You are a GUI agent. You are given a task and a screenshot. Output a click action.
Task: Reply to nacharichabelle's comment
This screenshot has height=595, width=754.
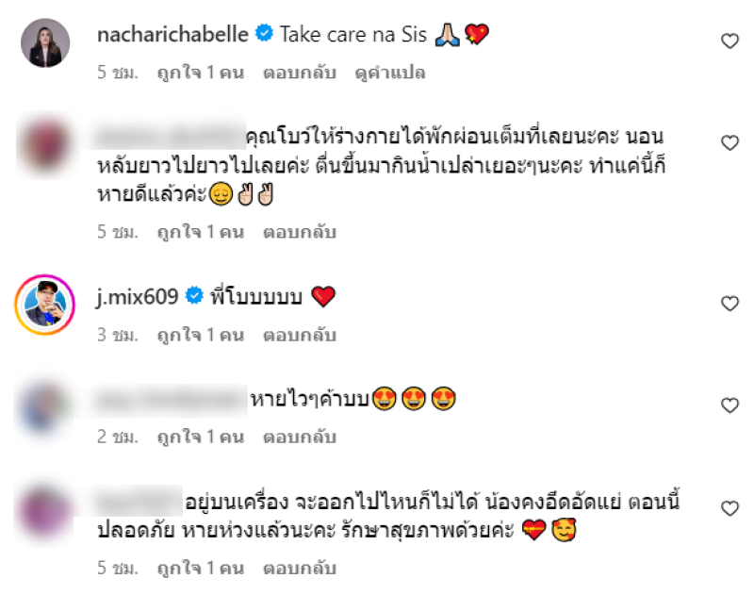(x=299, y=73)
